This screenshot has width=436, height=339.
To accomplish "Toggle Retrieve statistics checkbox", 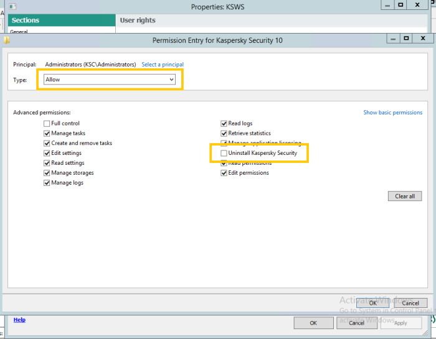I will tap(224, 133).
